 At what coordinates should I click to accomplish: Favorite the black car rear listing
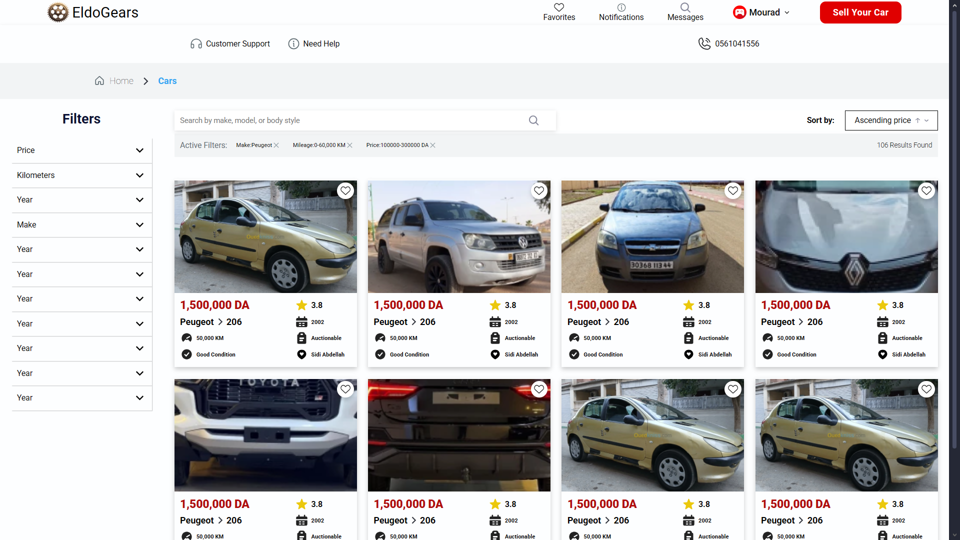[x=539, y=389]
